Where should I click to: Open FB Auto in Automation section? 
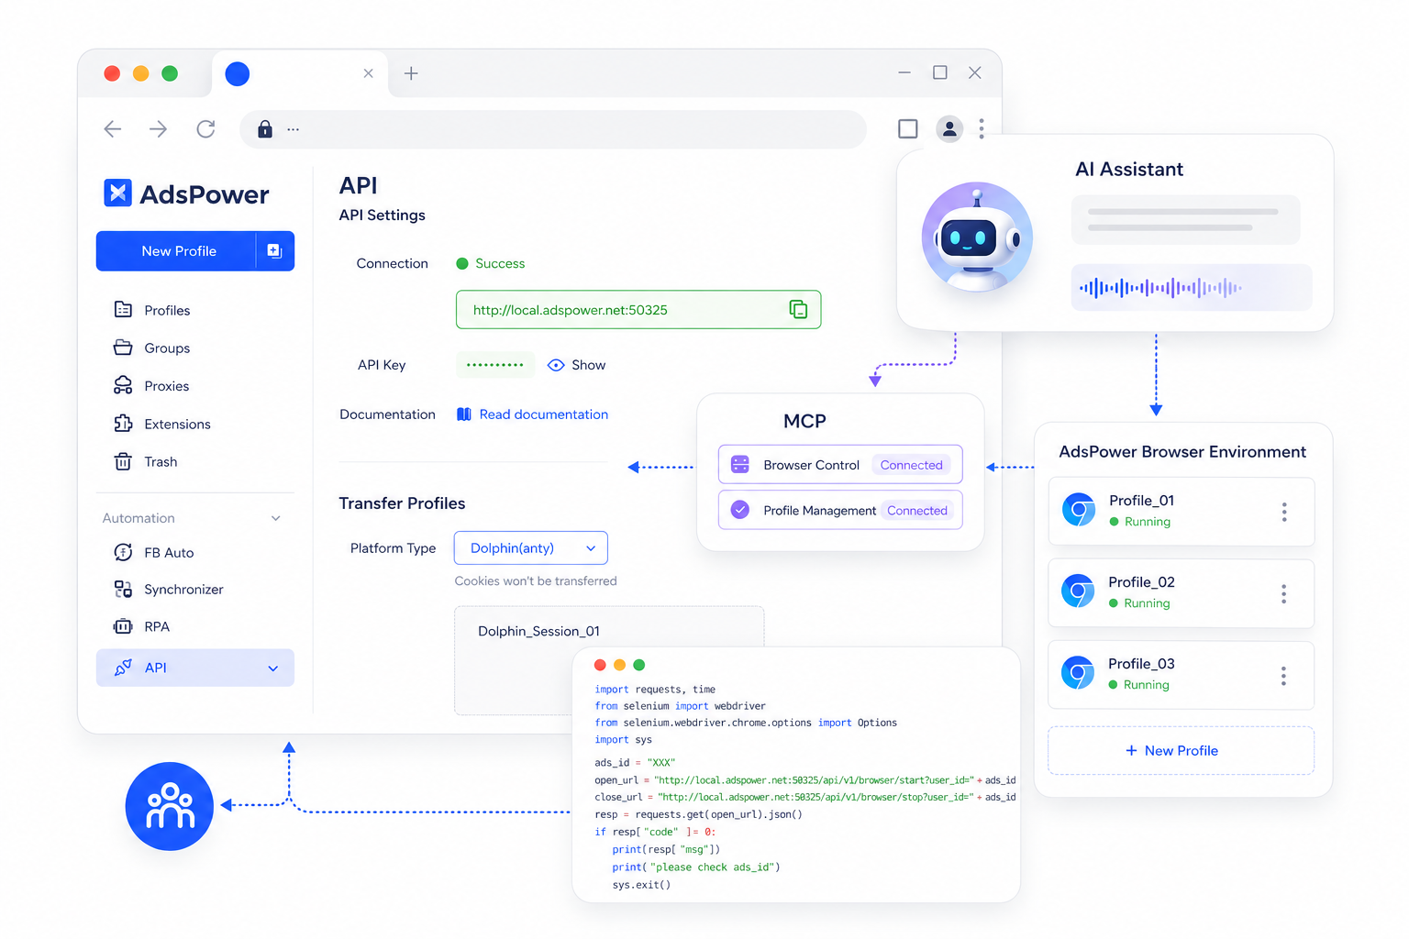(x=169, y=553)
